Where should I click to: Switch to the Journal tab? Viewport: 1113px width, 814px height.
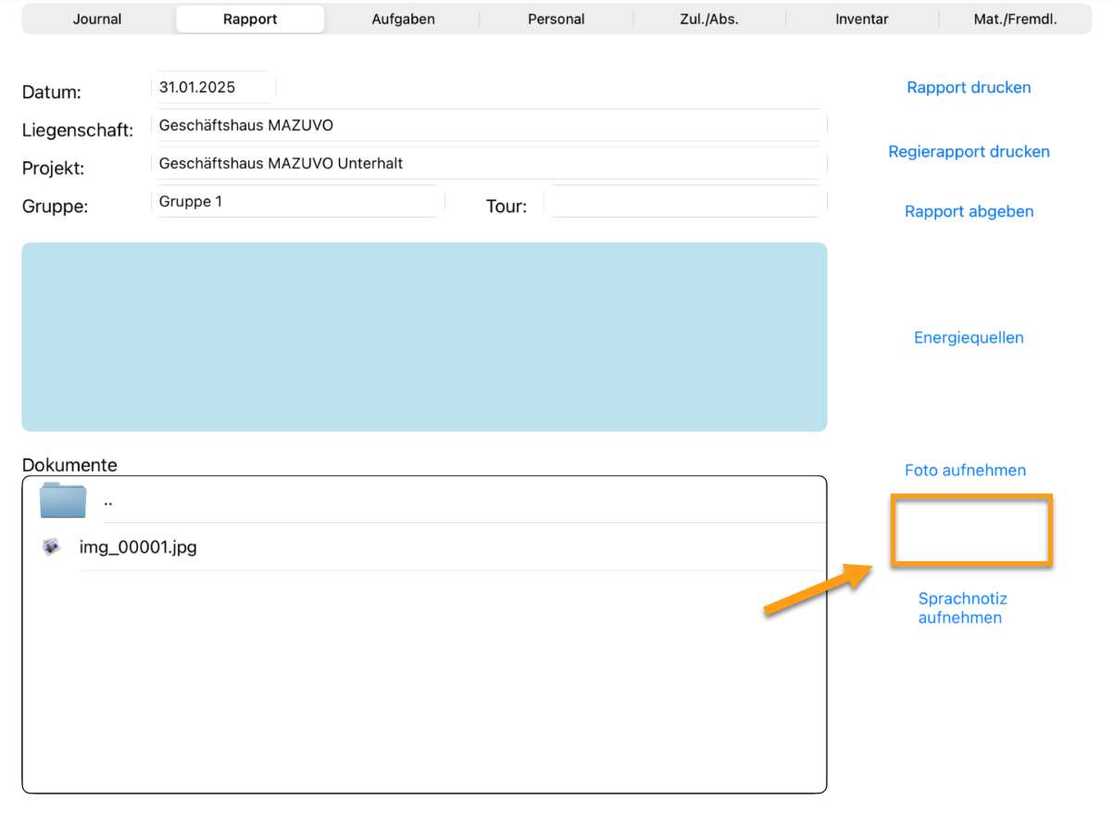tap(97, 19)
